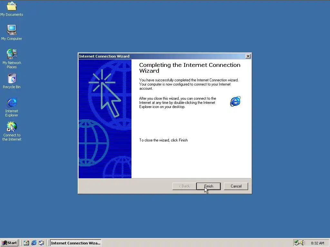330x247 pixels.
Task: Click the Internet Explorer logo in wizard
Action: tap(235, 101)
